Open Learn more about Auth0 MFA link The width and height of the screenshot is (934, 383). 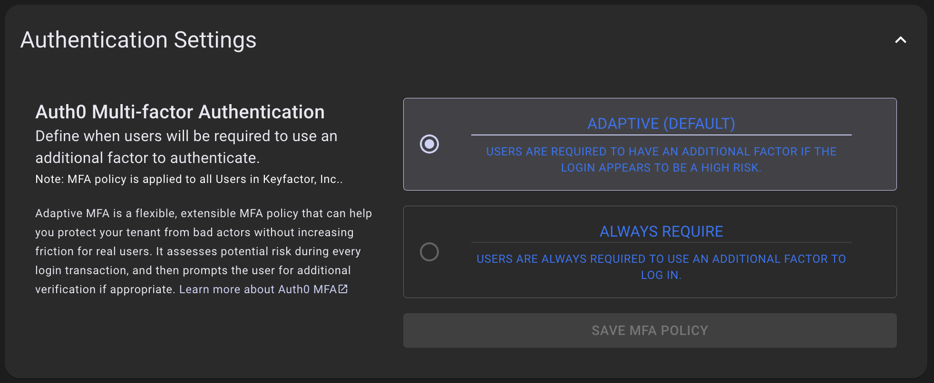[257, 289]
